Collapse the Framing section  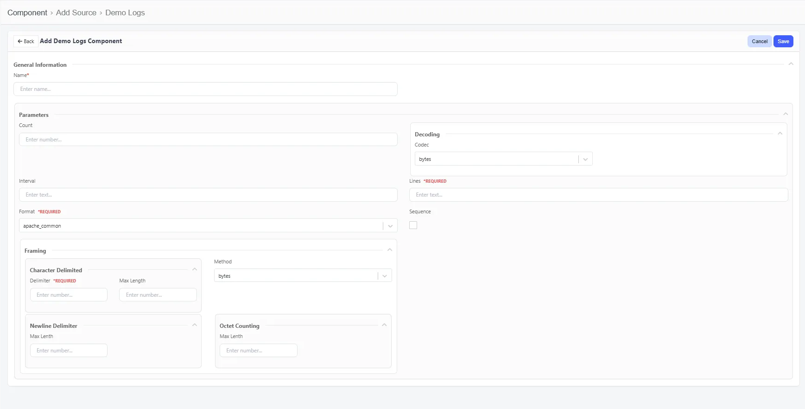(390, 250)
